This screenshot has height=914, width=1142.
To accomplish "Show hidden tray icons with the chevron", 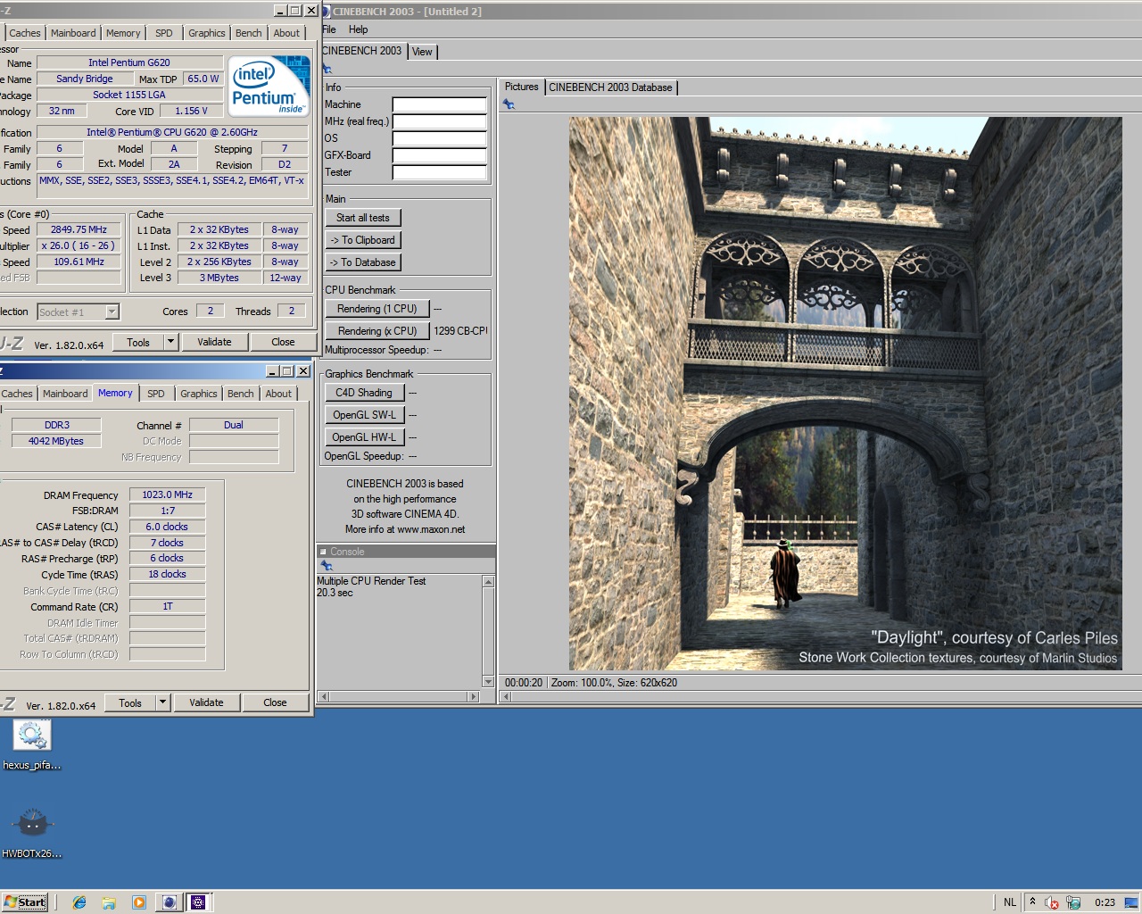I will coord(1032,902).
